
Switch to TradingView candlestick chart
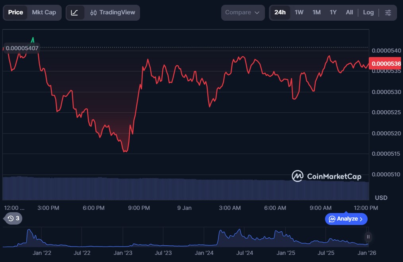click(x=113, y=12)
